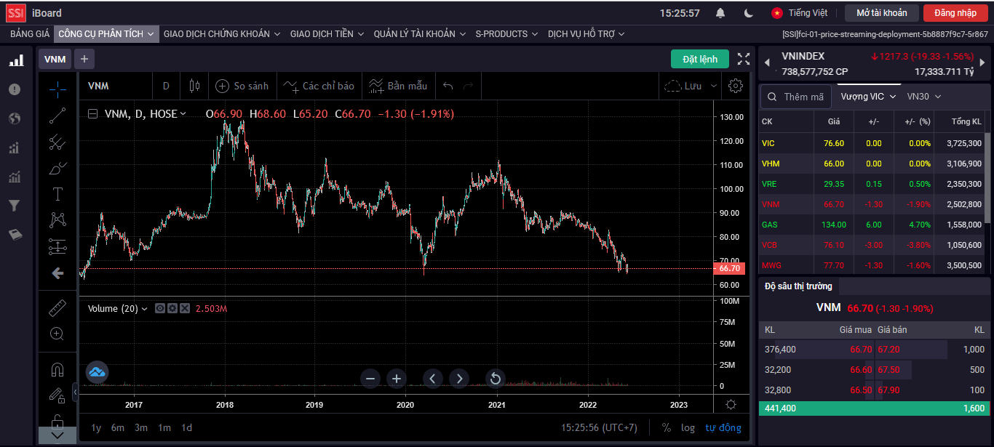The width and height of the screenshot is (994, 447).
Task: Open Các chỉ báo indicators
Action: (x=319, y=86)
